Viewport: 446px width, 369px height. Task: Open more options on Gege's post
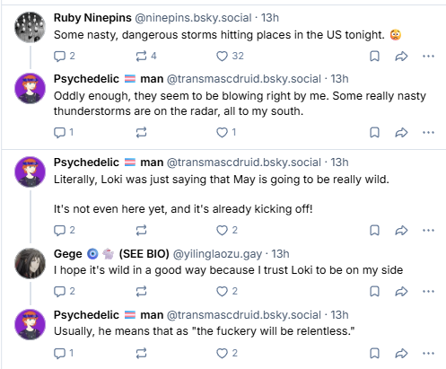pos(428,292)
